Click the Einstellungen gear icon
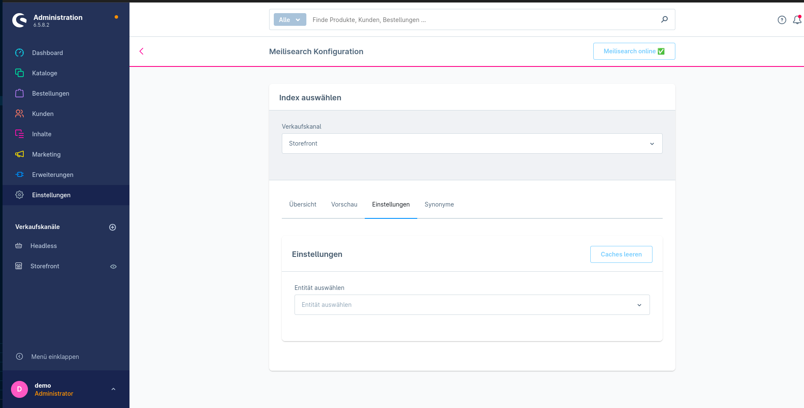Viewport: 804px width, 408px height. click(x=19, y=195)
